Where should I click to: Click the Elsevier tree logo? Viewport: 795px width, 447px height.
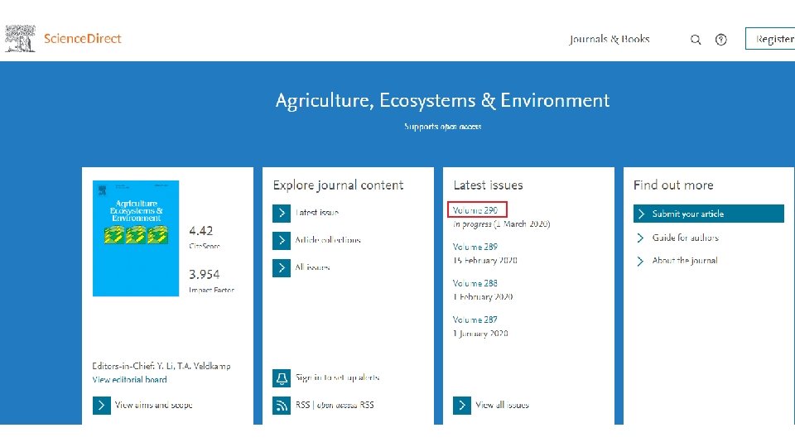[x=20, y=39]
